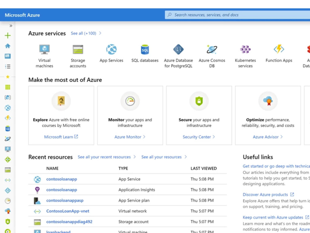Open Security Center link in Secure card

point(199,137)
